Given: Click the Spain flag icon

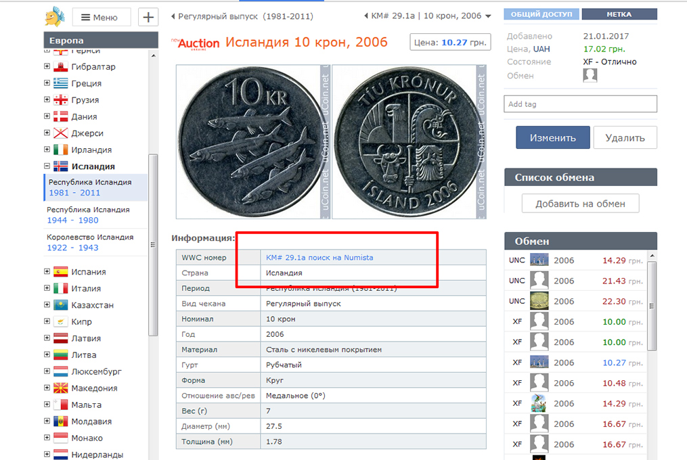Looking at the screenshot, I should [x=61, y=272].
